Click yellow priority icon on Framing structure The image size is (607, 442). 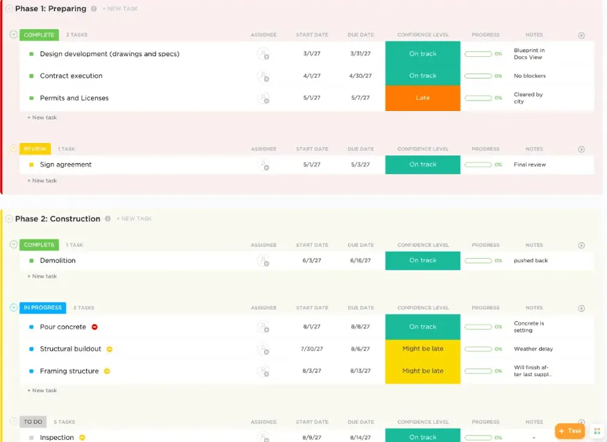107,371
